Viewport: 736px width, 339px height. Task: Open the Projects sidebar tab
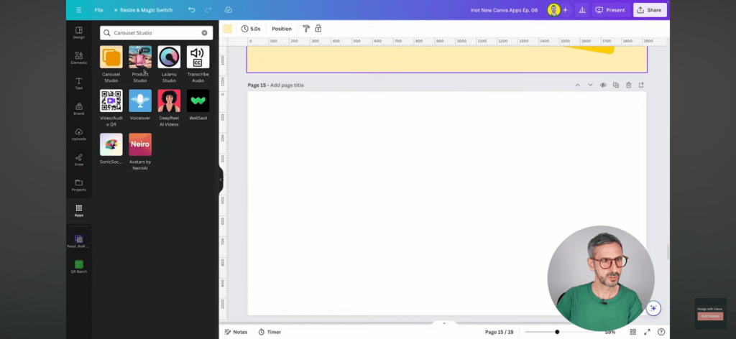pyautogui.click(x=79, y=186)
